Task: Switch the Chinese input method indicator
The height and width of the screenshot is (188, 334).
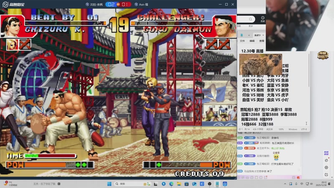Action: pyautogui.click(x=301, y=184)
